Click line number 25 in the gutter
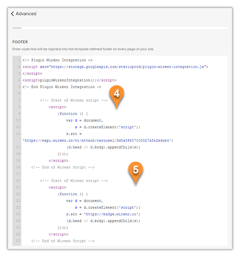This screenshot has width=241, height=257. coord(18,228)
